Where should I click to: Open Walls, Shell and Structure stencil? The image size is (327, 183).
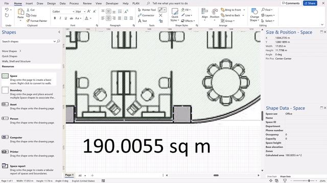tap(16, 61)
